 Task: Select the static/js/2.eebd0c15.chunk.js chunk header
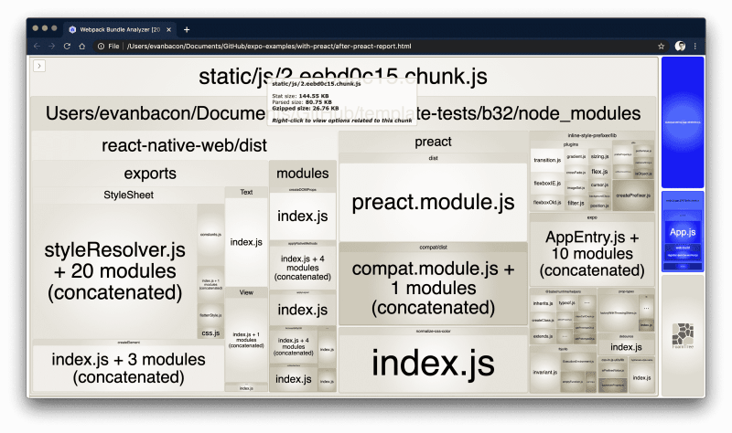pos(343,77)
